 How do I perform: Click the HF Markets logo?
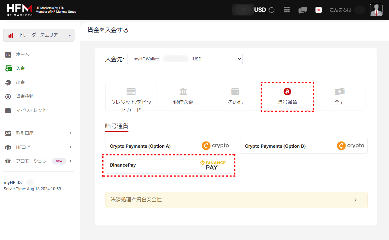click(x=20, y=10)
